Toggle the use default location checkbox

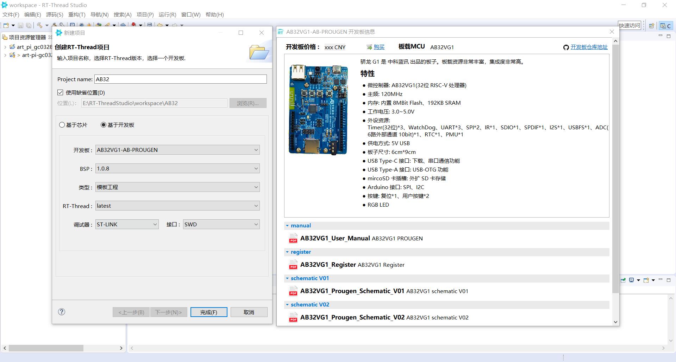60,92
